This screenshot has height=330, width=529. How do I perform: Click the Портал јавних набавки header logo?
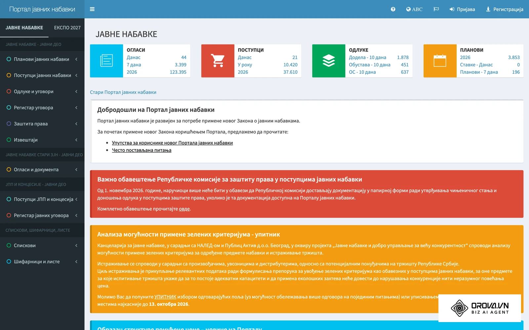pyautogui.click(x=42, y=9)
